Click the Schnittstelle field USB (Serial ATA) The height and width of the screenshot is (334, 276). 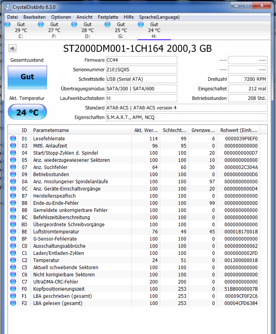click(x=142, y=79)
